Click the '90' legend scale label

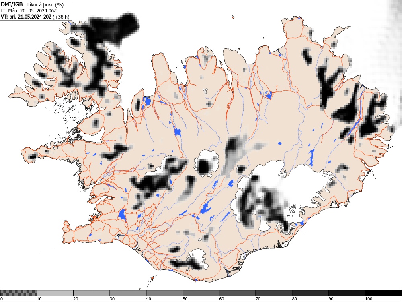click(x=331, y=299)
